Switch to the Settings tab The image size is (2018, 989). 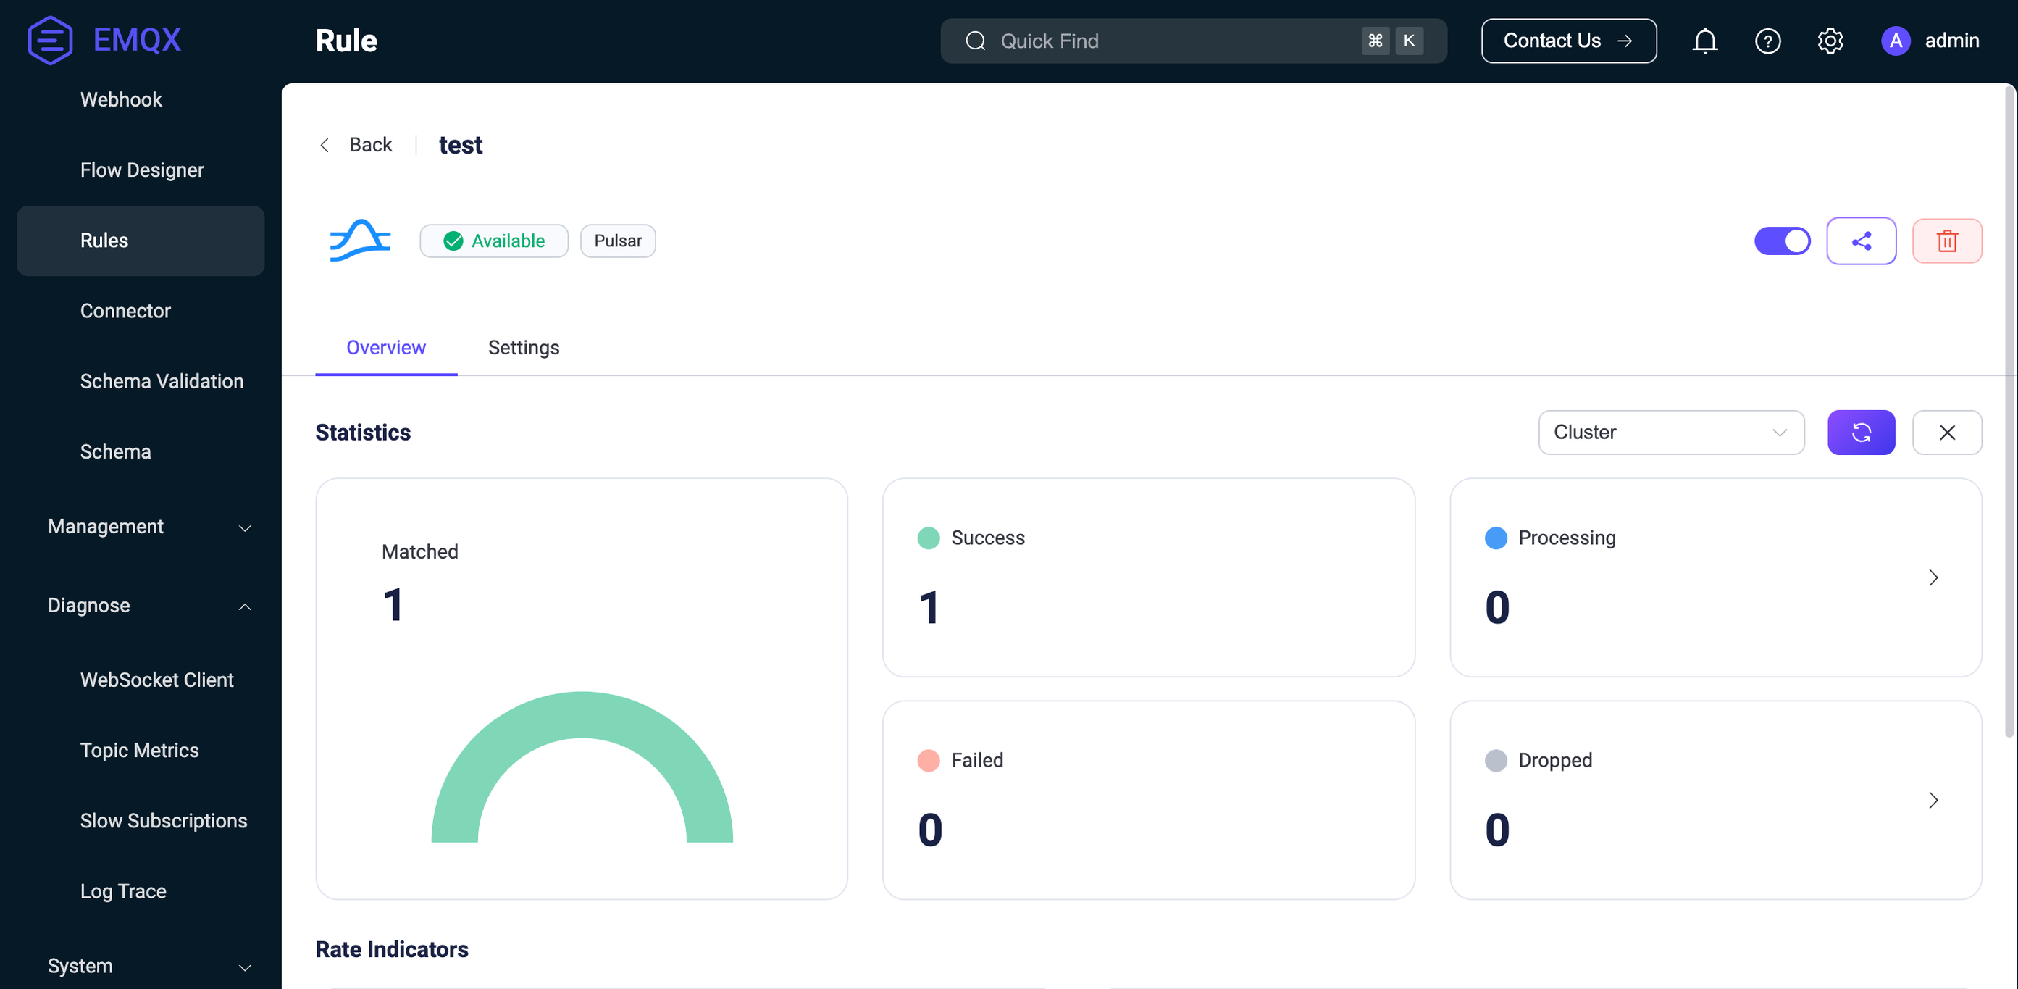click(524, 346)
